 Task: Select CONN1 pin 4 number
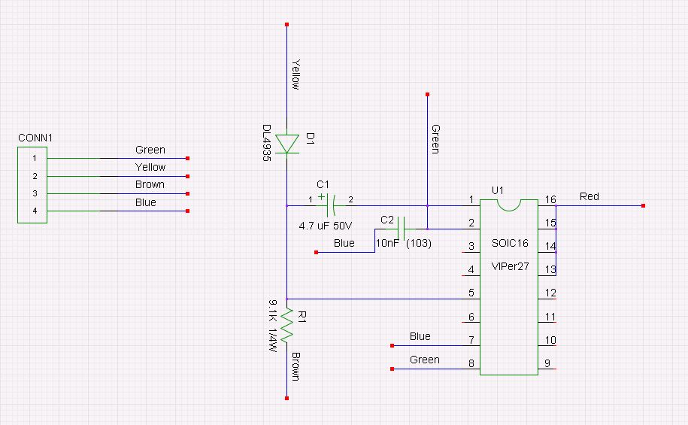click(35, 211)
